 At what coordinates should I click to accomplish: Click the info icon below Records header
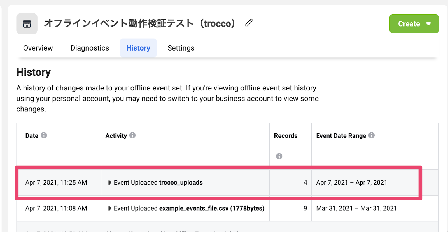[279, 156]
